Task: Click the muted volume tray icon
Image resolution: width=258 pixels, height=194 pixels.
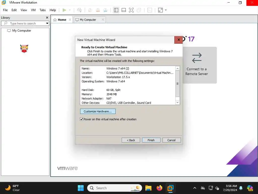Action: pos(217,188)
